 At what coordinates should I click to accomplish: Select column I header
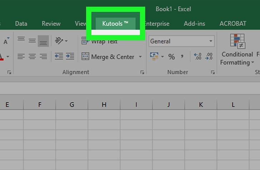coord(136,105)
